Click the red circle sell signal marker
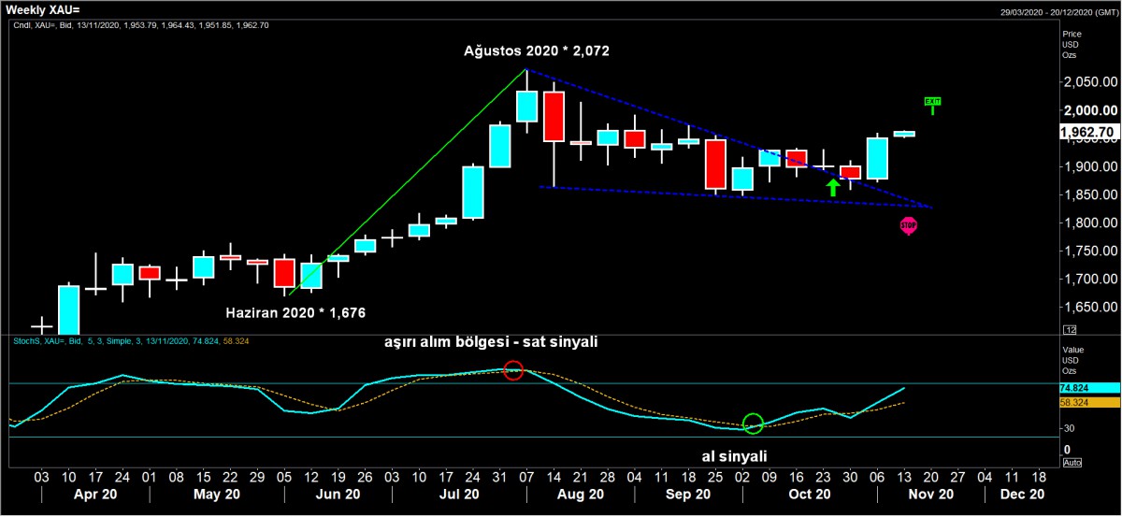1122x517 pixels. (x=512, y=370)
